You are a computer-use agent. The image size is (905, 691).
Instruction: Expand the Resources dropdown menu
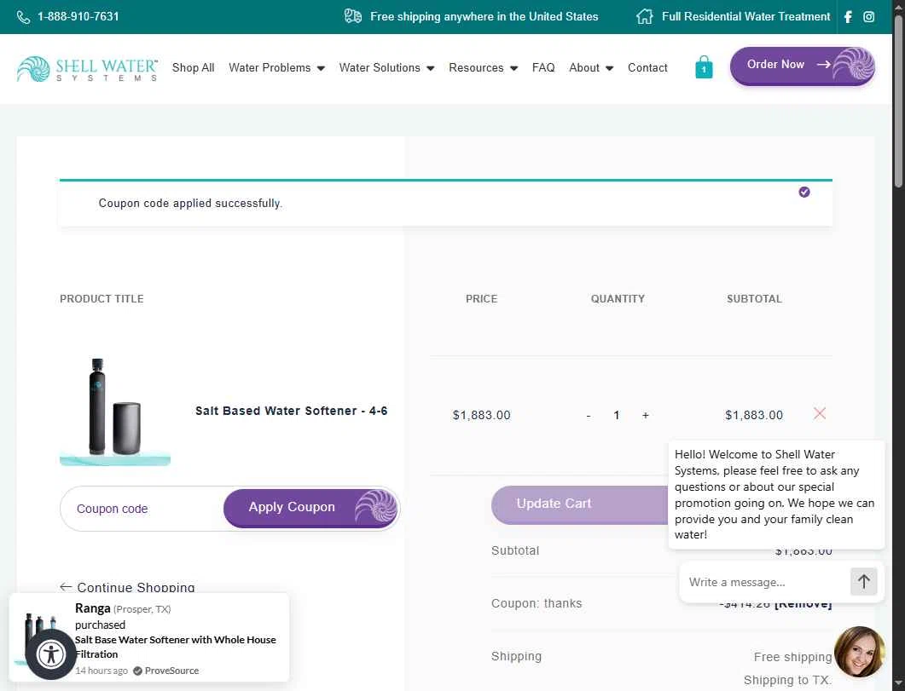(483, 67)
